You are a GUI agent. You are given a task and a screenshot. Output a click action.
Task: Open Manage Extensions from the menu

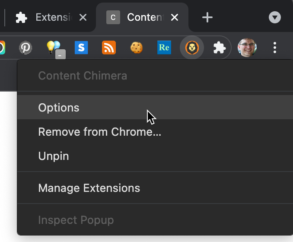tap(89, 188)
